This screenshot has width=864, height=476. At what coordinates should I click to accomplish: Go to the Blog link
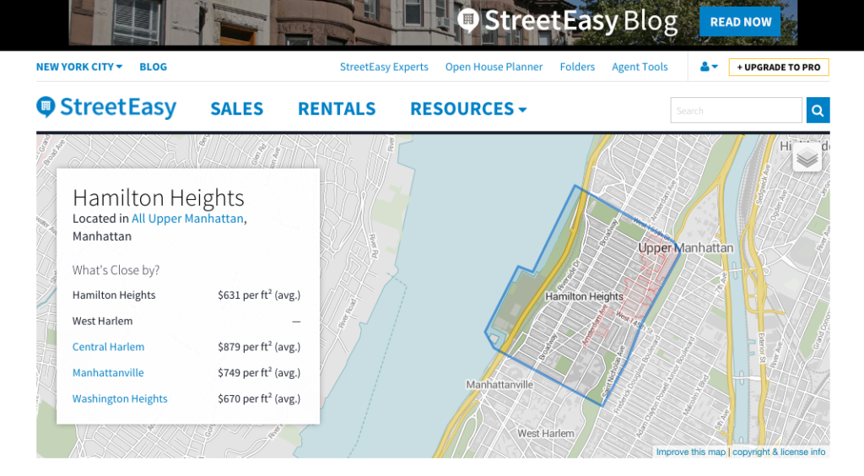click(154, 67)
